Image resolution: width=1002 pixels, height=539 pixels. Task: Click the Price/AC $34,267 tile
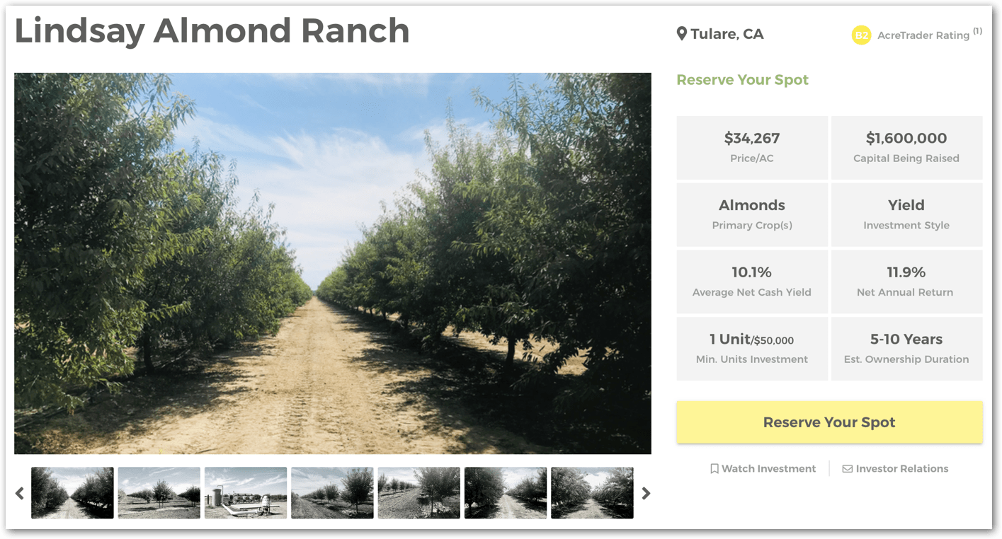[752, 147]
